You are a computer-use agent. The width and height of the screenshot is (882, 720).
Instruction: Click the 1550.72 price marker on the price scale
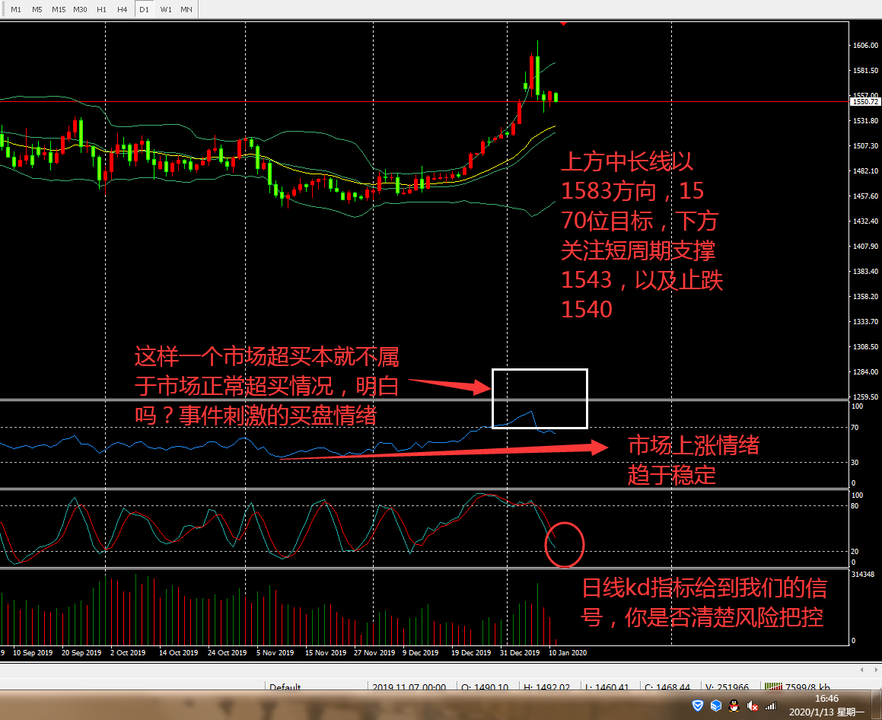point(864,100)
